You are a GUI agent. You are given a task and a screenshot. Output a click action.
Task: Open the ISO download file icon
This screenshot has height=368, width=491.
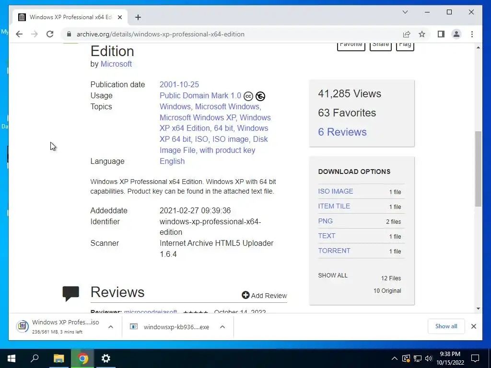tap(23, 326)
